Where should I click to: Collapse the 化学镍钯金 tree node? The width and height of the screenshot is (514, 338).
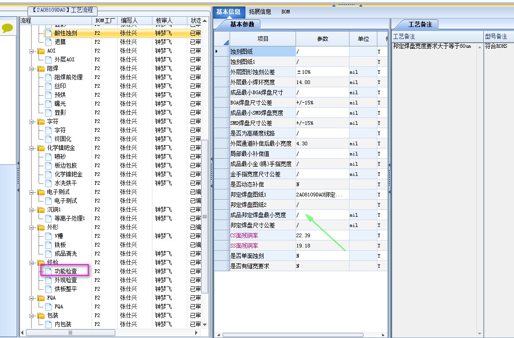tap(32, 148)
